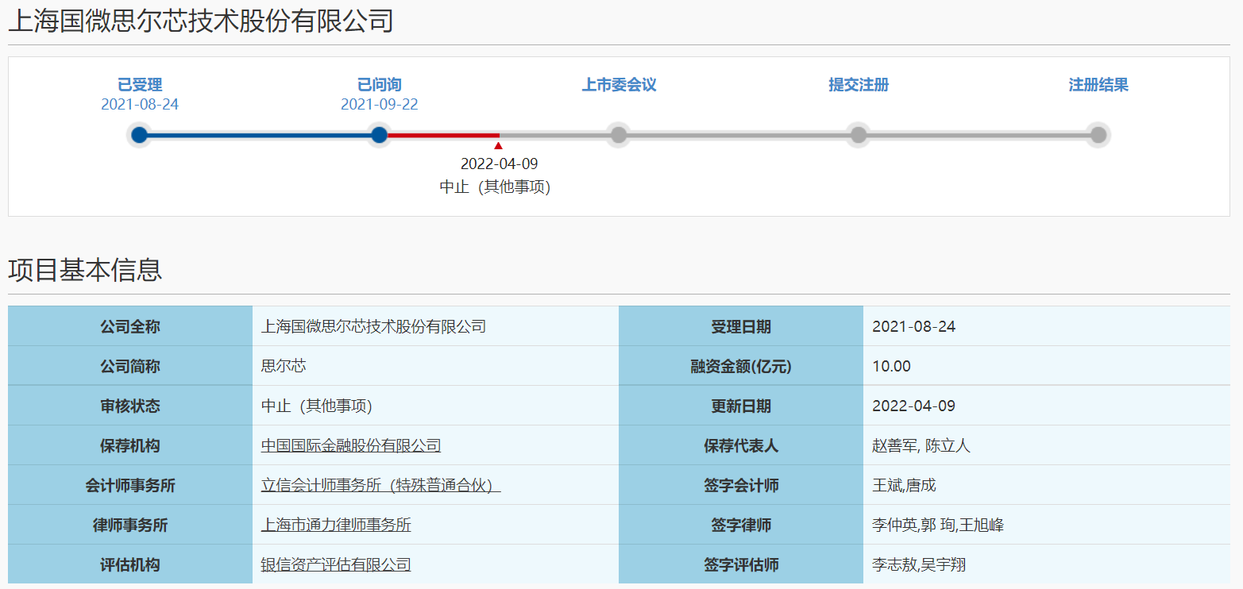Click the 签字会计师 label cell
1243x589 pixels.
point(741,485)
